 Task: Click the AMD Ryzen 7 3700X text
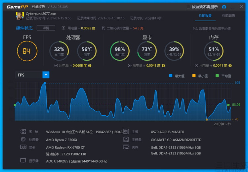tap(62, 140)
